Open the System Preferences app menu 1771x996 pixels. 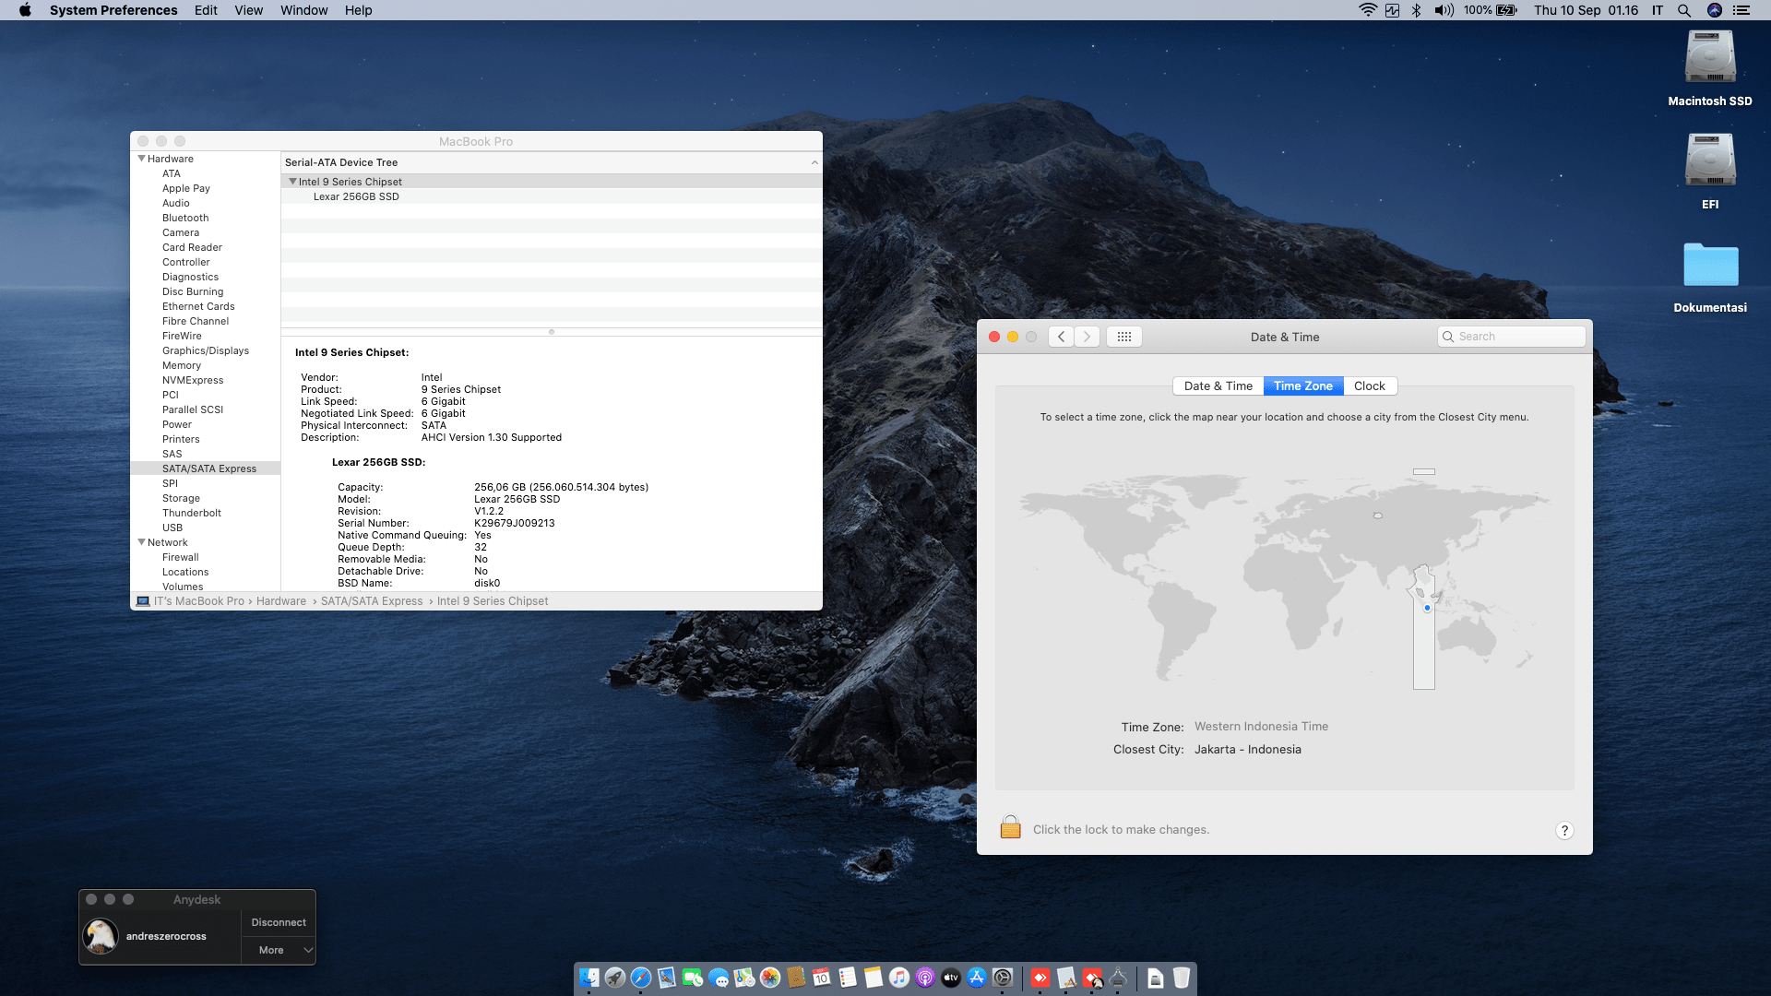tap(113, 10)
